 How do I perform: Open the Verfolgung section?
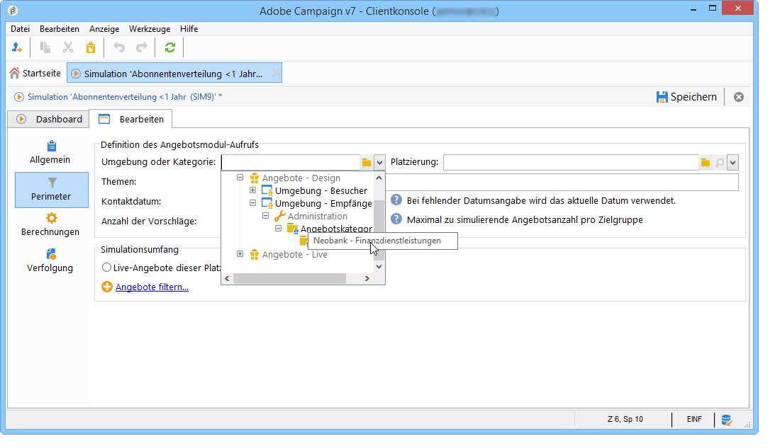coord(50,261)
